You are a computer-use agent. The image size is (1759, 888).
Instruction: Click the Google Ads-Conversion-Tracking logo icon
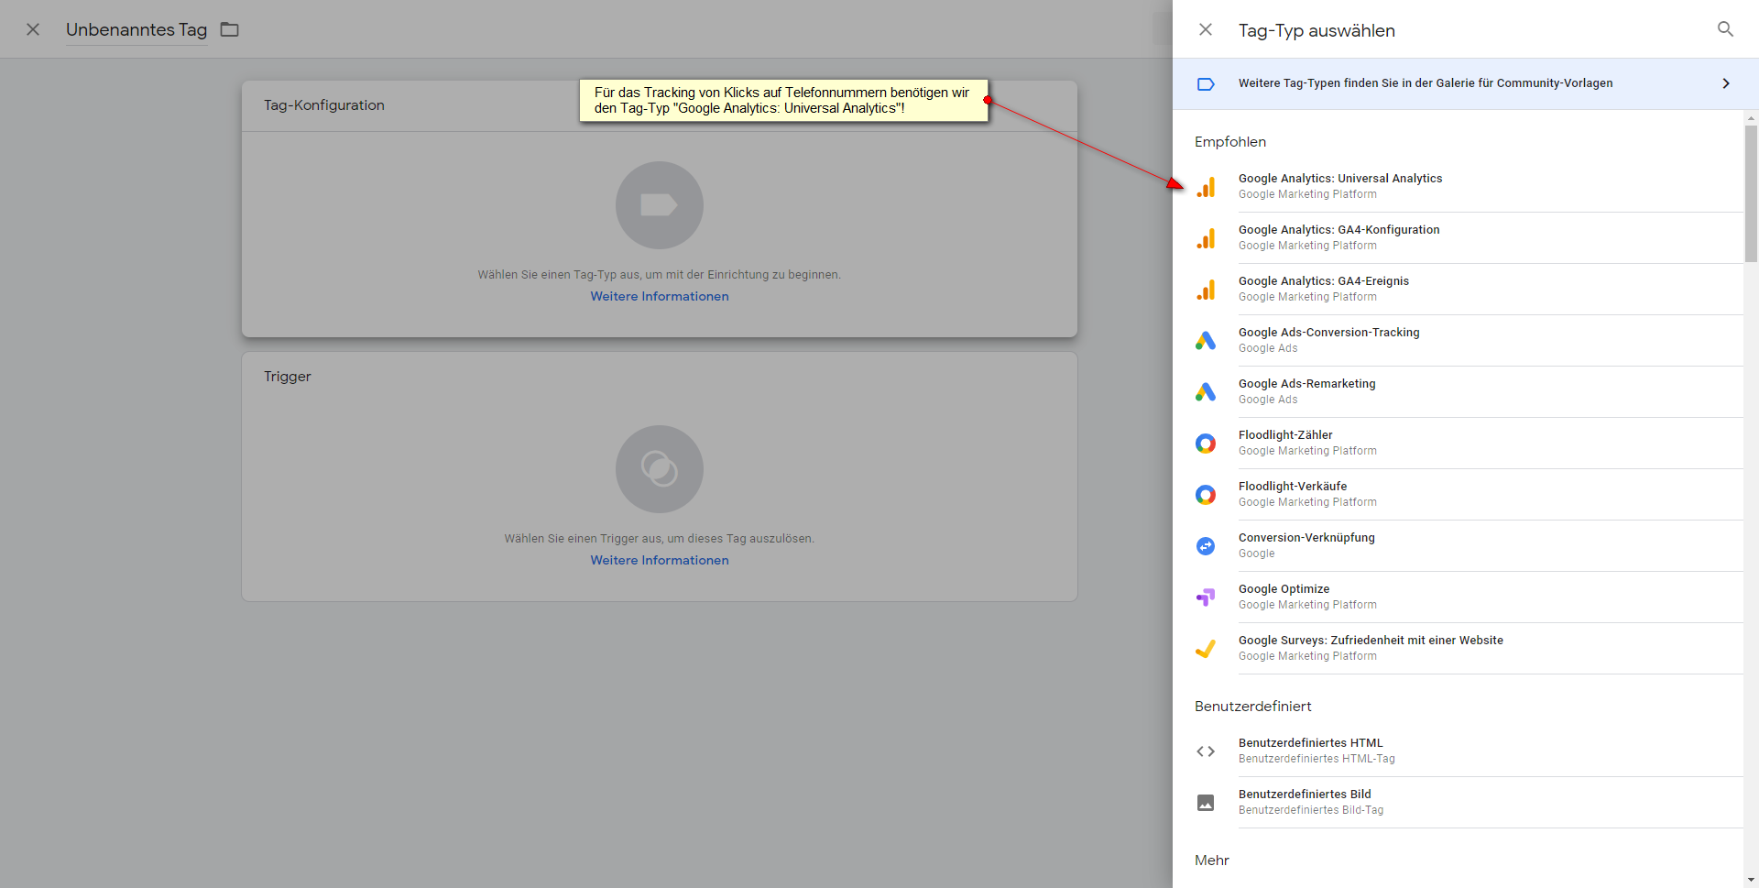[1206, 341]
